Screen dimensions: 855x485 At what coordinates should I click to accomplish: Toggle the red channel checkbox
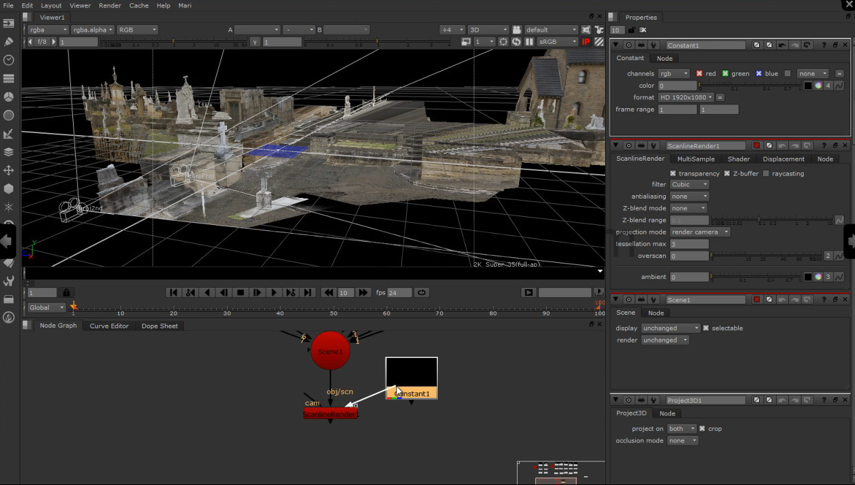tap(700, 74)
